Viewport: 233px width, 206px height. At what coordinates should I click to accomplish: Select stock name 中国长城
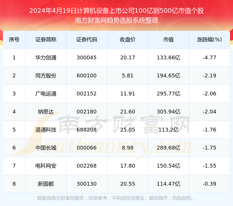(x=46, y=148)
